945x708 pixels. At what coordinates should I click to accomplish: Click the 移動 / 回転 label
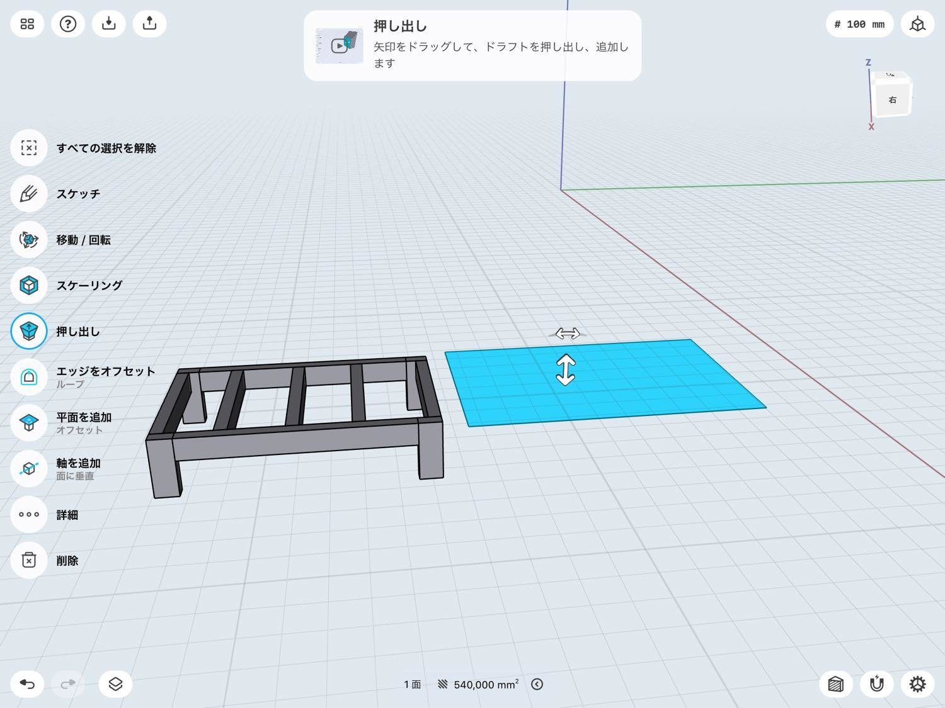tap(83, 240)
